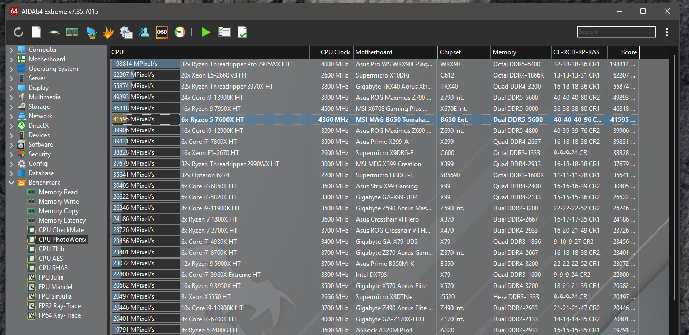The image size is (689, 335).
Task: Open the checklist Results manager icon
Action: click(224, 32)
